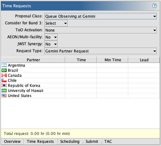The width and height of the screenshot is (161, 146).
Task: Click the Lead column header
Action: (144, 60)
